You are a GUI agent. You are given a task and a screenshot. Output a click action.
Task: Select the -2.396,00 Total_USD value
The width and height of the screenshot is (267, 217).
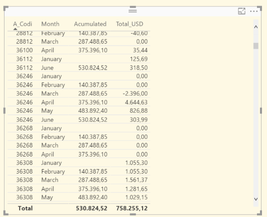(135, 94)
